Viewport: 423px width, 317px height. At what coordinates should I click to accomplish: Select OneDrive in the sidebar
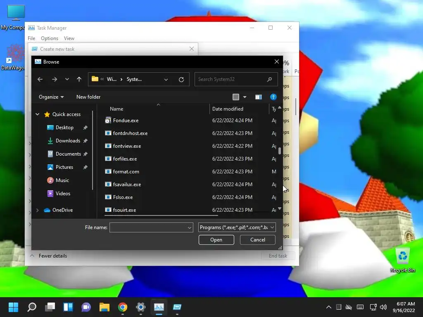(62, 210)
